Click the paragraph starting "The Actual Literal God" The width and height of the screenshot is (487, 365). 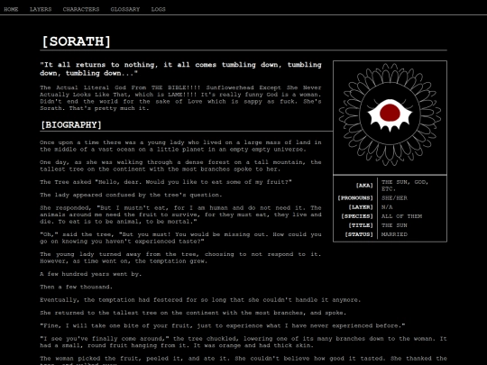(x=180, y=97)
